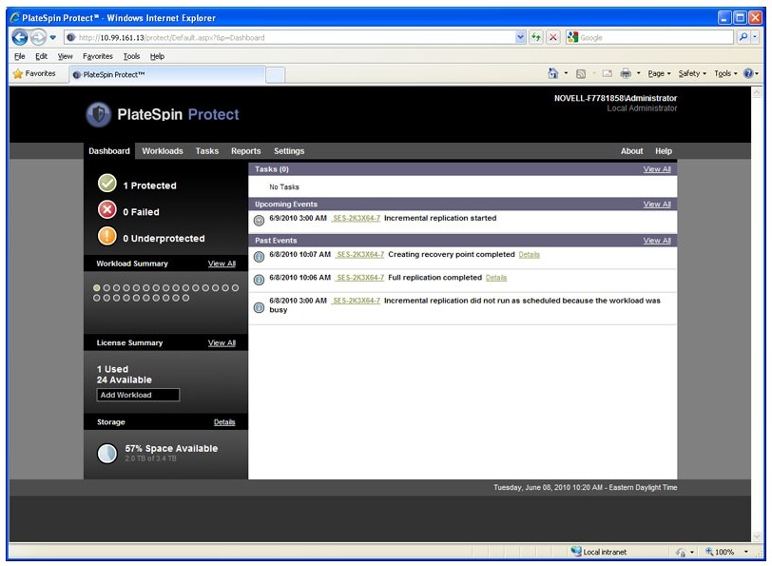Open the Settings tab
Image resolution: width=772 pixels, height=566 pixels.
click(x=289, y=150)
